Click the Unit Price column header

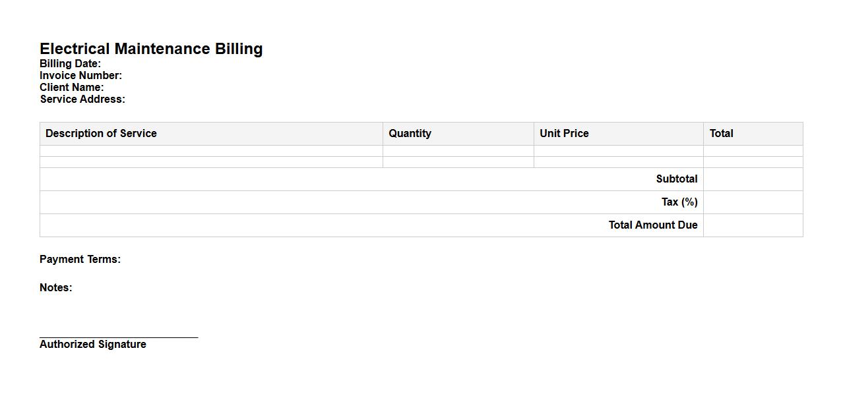pos(564,134)
